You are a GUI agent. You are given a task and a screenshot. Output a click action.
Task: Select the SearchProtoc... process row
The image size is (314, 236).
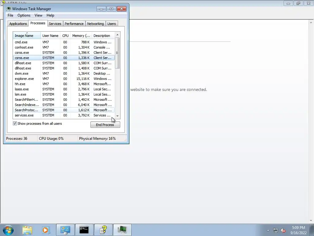coord(64,110)
